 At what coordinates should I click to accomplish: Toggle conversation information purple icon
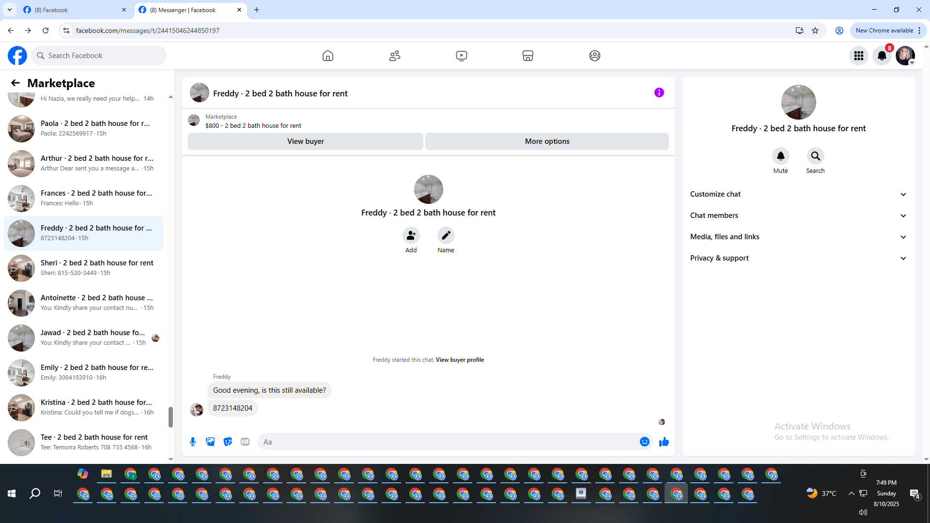pos(659,92)
